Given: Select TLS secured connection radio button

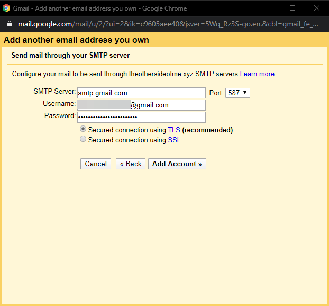Looking at the screenshot, I should pos(83,129).
